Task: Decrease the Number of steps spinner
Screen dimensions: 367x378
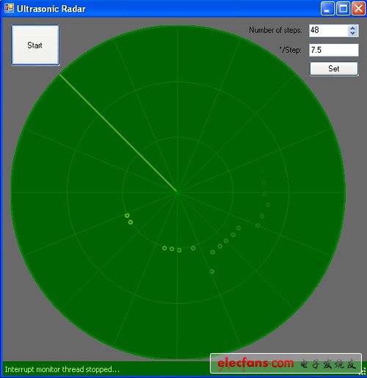Action: click(x=352, y=33)
